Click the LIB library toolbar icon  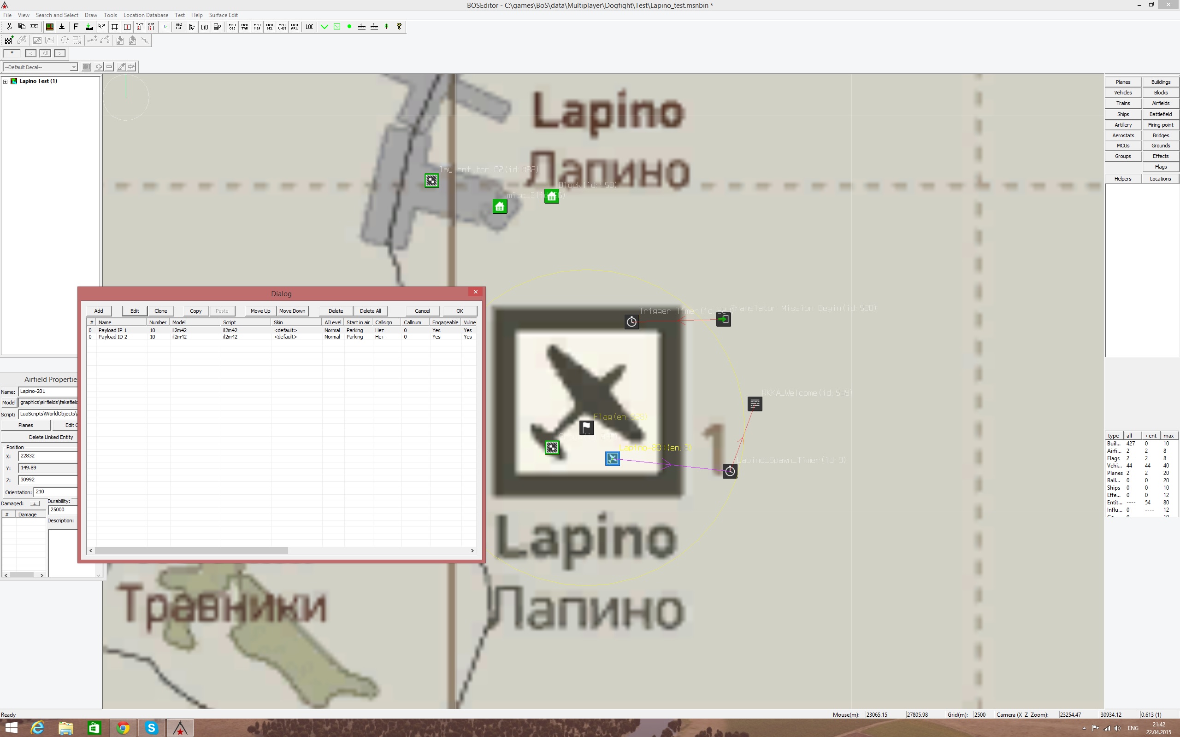[204, 27]
